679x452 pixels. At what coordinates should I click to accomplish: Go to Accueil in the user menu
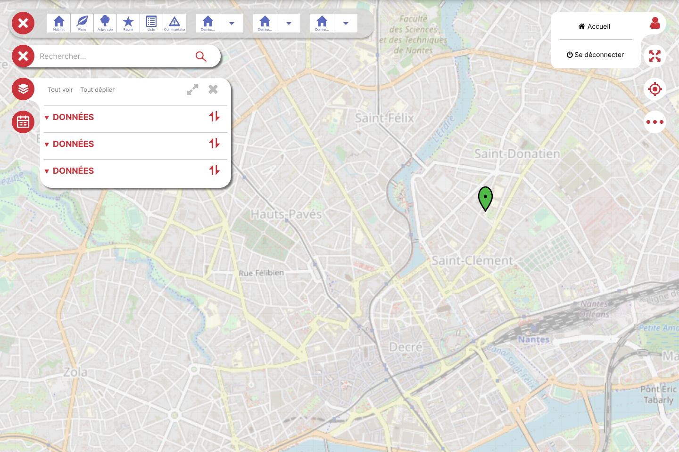point(595,26)
